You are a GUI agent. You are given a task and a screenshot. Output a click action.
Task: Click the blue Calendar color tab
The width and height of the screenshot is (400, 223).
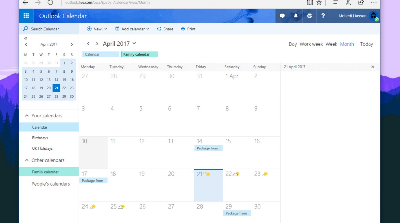pos(101,54)
